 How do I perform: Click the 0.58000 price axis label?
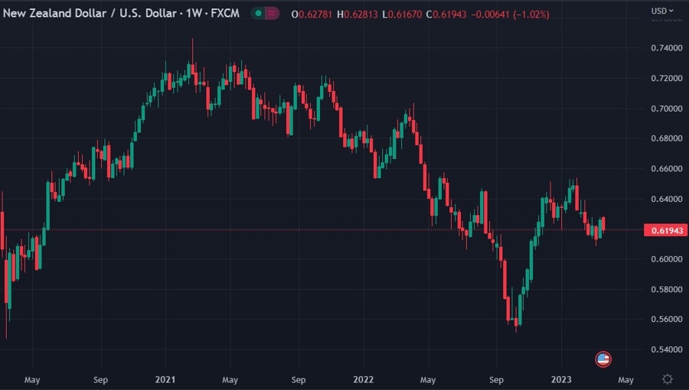coord(667,289)
